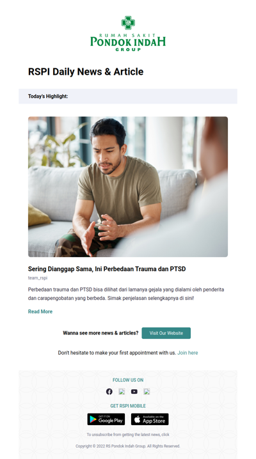Click the unsubscribe from latest news text

click(x=128, y=435)
